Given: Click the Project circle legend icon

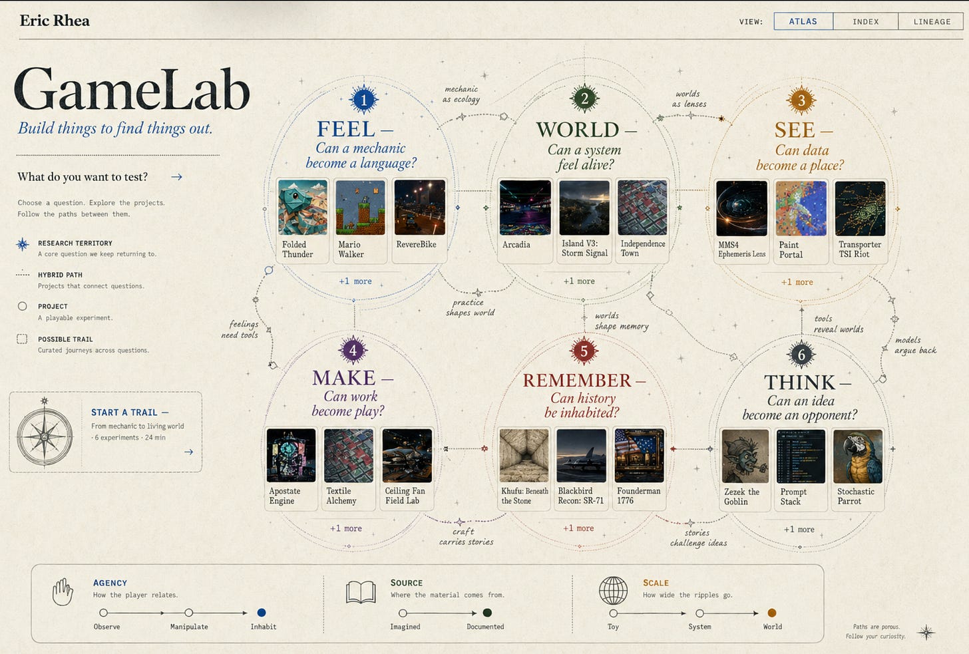Looking at the screenshot, I should click(x=23, y=306).
